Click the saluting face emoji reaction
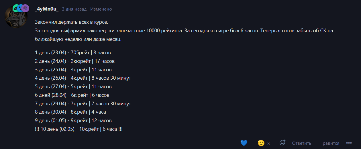The height and width of the screenshot is (149, 361). pos(261,143)
